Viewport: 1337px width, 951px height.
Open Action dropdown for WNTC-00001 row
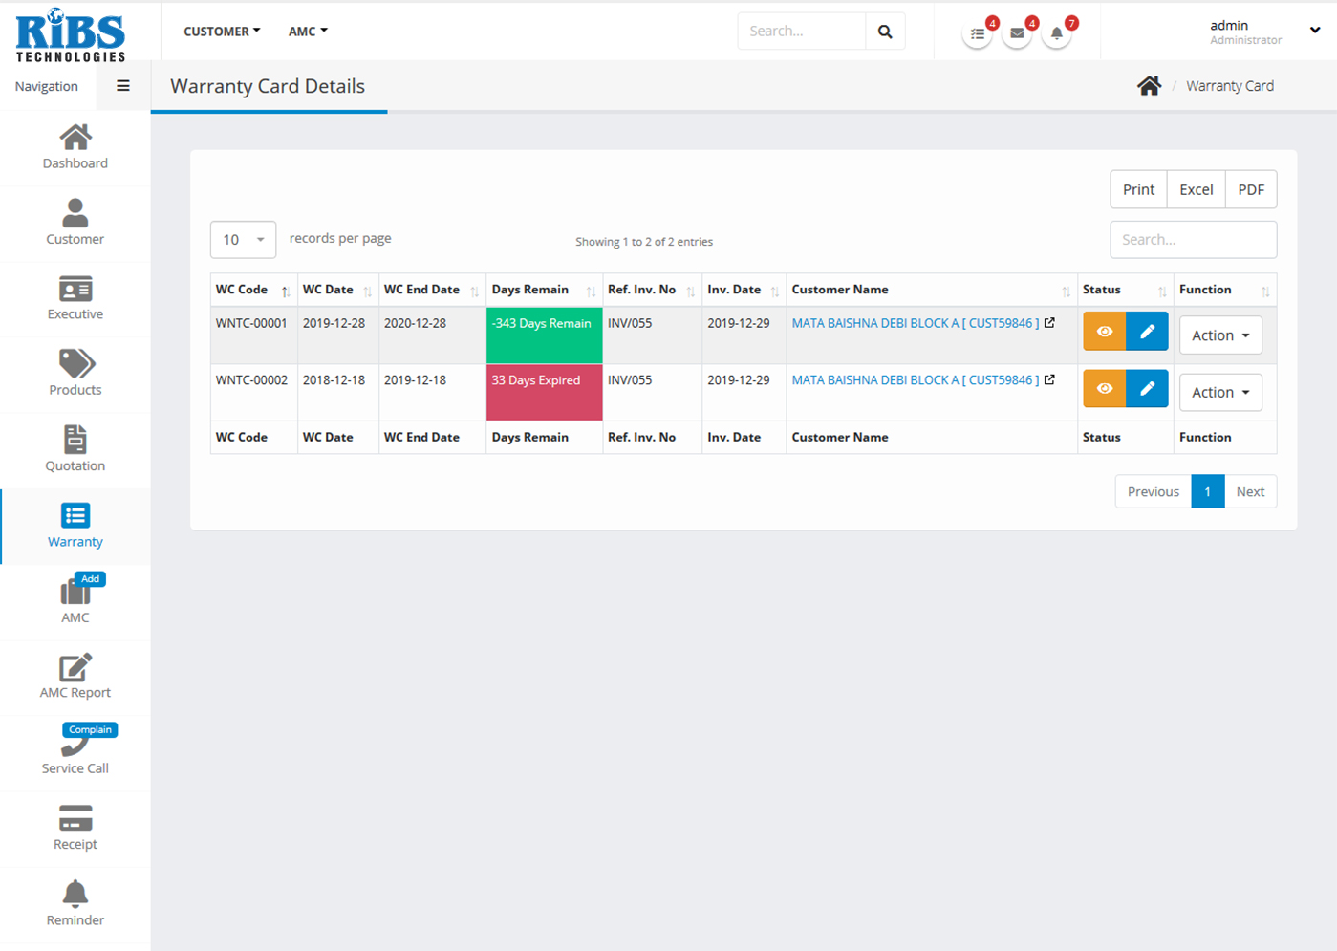point(1219,335)
